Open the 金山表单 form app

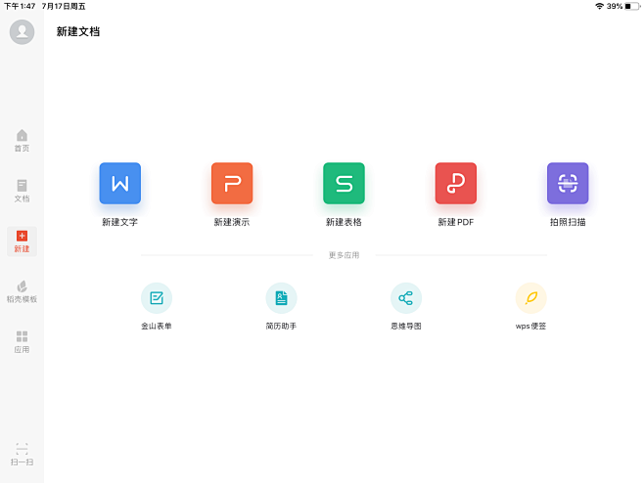[x=157, y=298]
